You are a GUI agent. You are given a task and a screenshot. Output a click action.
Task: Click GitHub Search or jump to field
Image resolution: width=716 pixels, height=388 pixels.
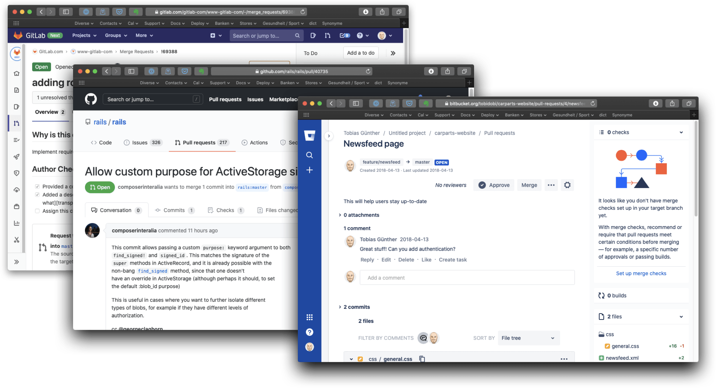click(153, 99)
